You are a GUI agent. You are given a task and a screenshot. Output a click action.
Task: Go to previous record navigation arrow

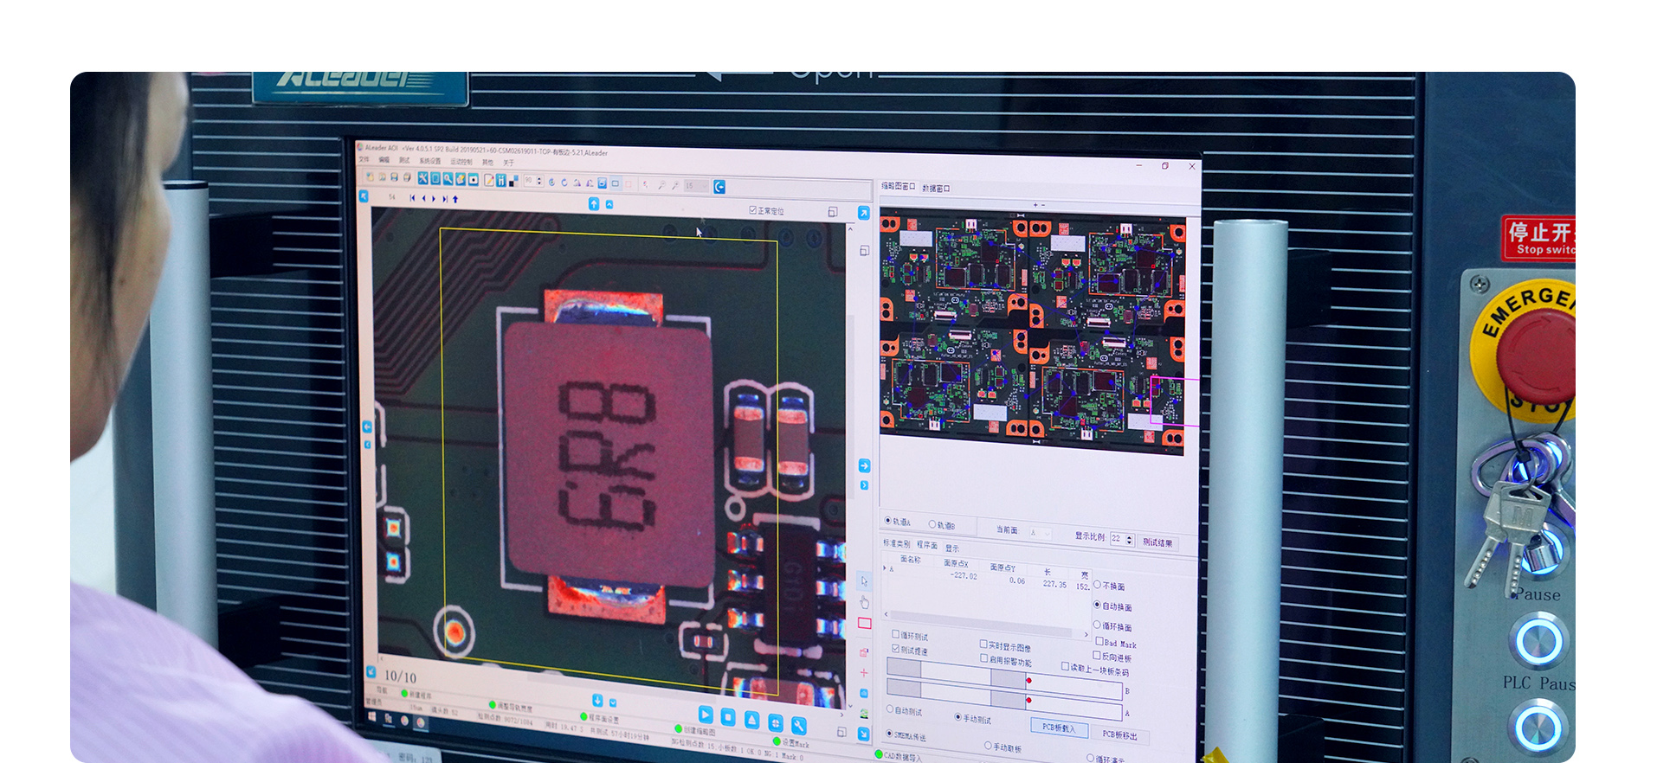point(423,198)
